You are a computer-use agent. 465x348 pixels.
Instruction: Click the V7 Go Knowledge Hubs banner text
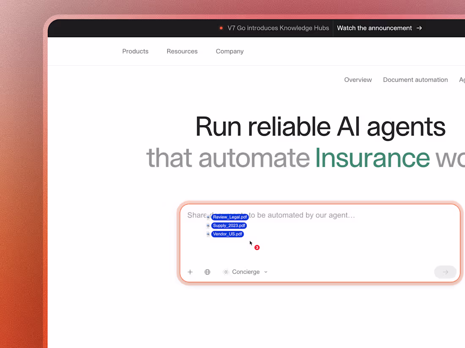[278, 28]
